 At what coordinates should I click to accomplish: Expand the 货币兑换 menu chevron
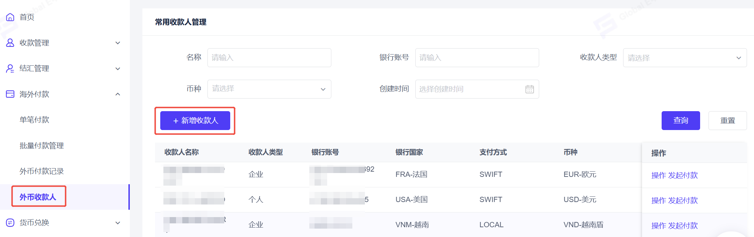click(x=118, y=223)
